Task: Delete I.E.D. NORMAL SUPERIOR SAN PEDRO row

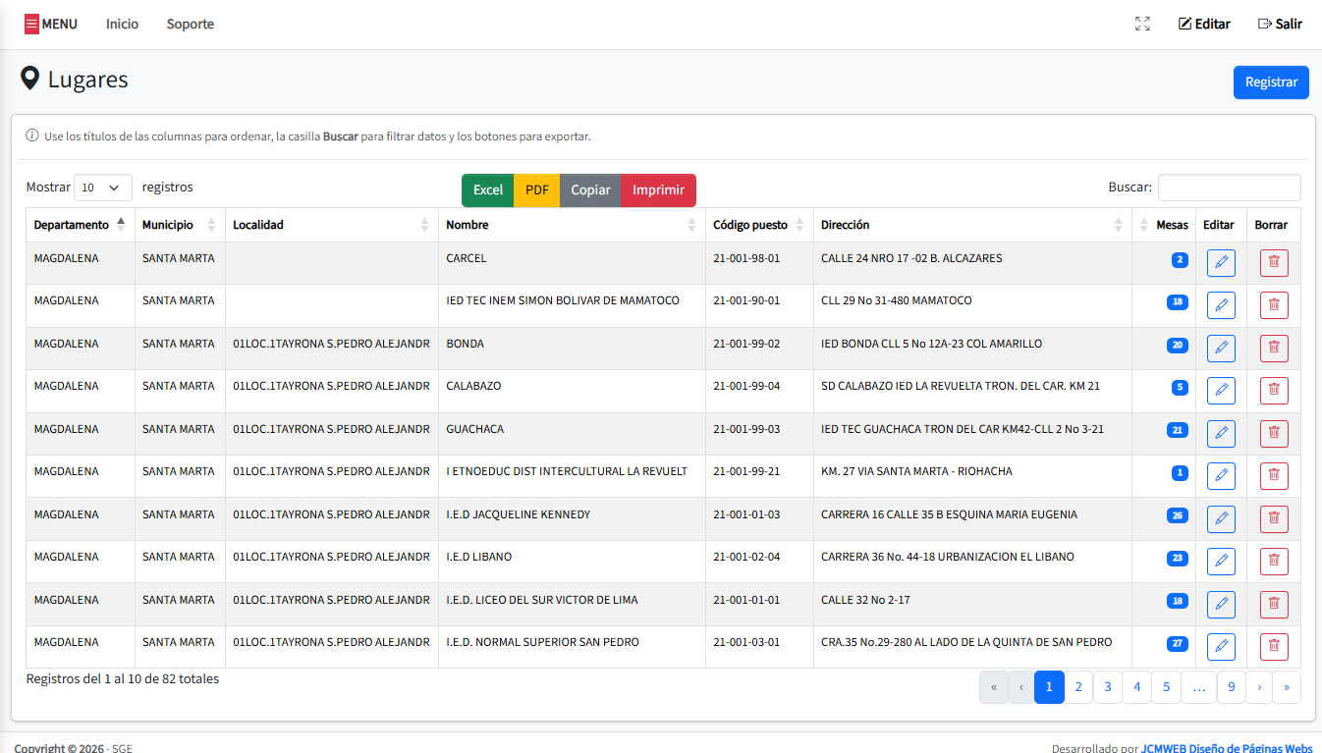Action: (x=1274, y=647)
